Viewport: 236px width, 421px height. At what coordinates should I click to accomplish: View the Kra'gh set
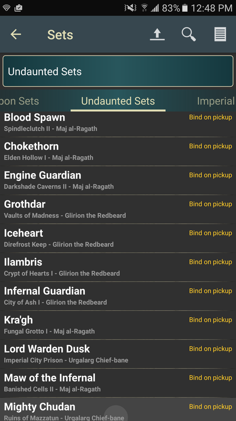(118, 325)
